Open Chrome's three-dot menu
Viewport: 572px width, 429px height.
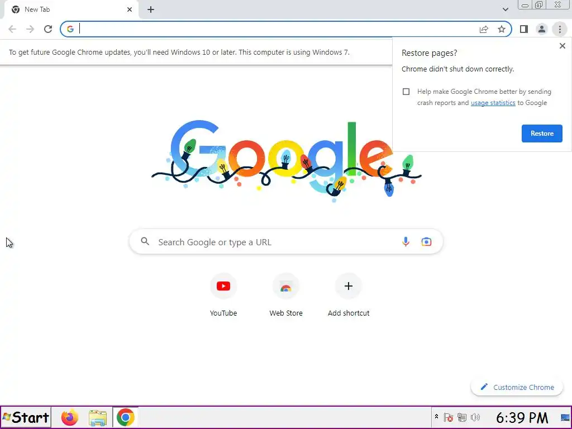[x=560, y=29]
